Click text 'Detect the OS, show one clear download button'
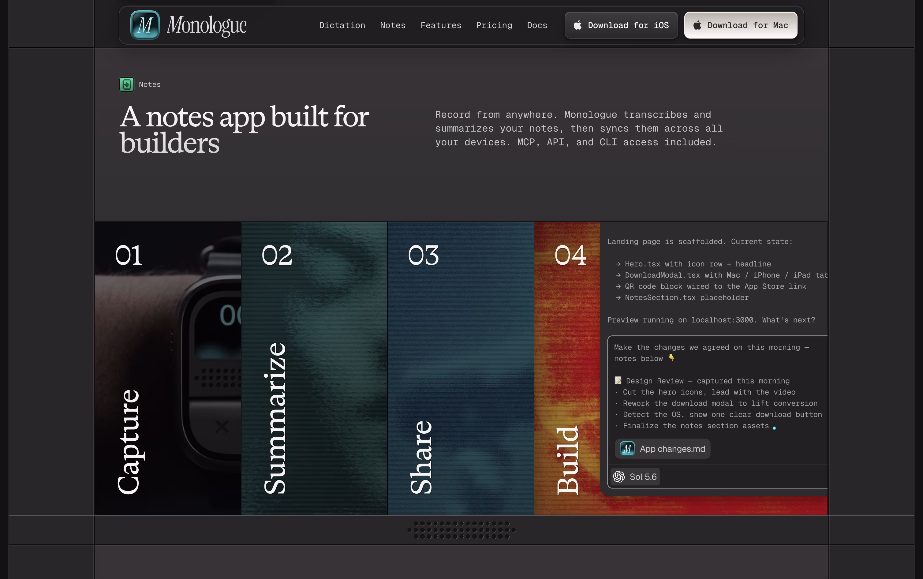Screen dimensions: 923x579 click(722, 414)
